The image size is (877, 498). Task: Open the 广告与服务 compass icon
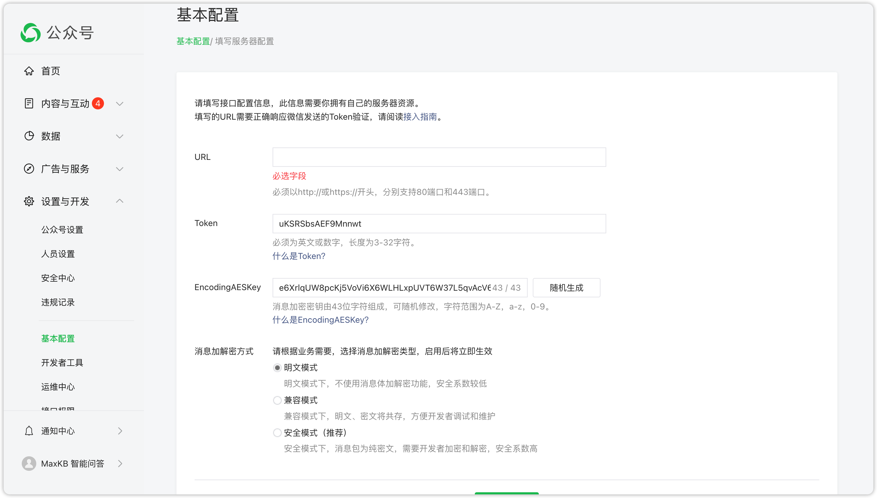coord(29,169)
